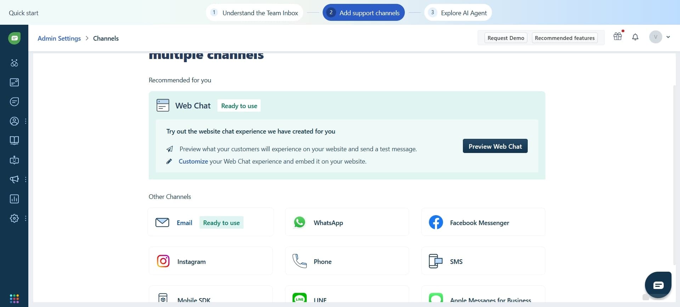Open the bot builder sidebar icon
680x307 pixels.
coord(14,160)
